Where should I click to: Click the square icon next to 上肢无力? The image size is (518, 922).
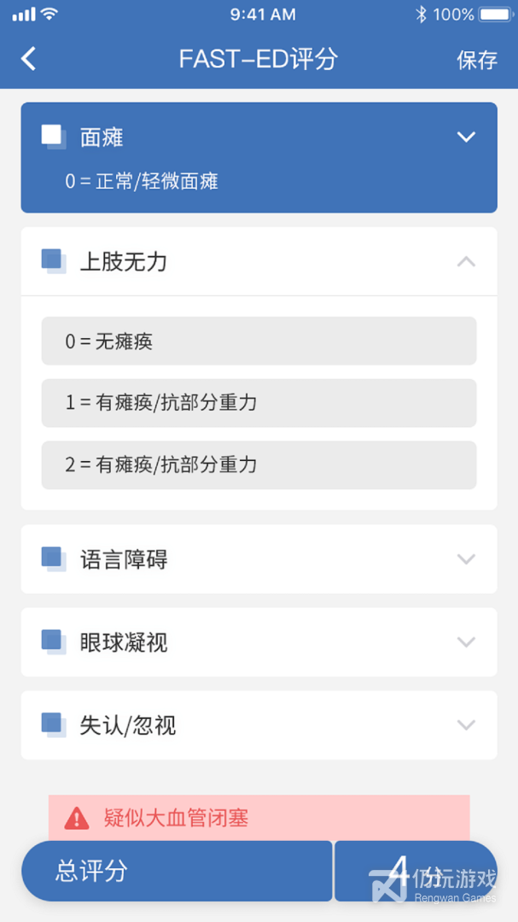click(53, 260)
